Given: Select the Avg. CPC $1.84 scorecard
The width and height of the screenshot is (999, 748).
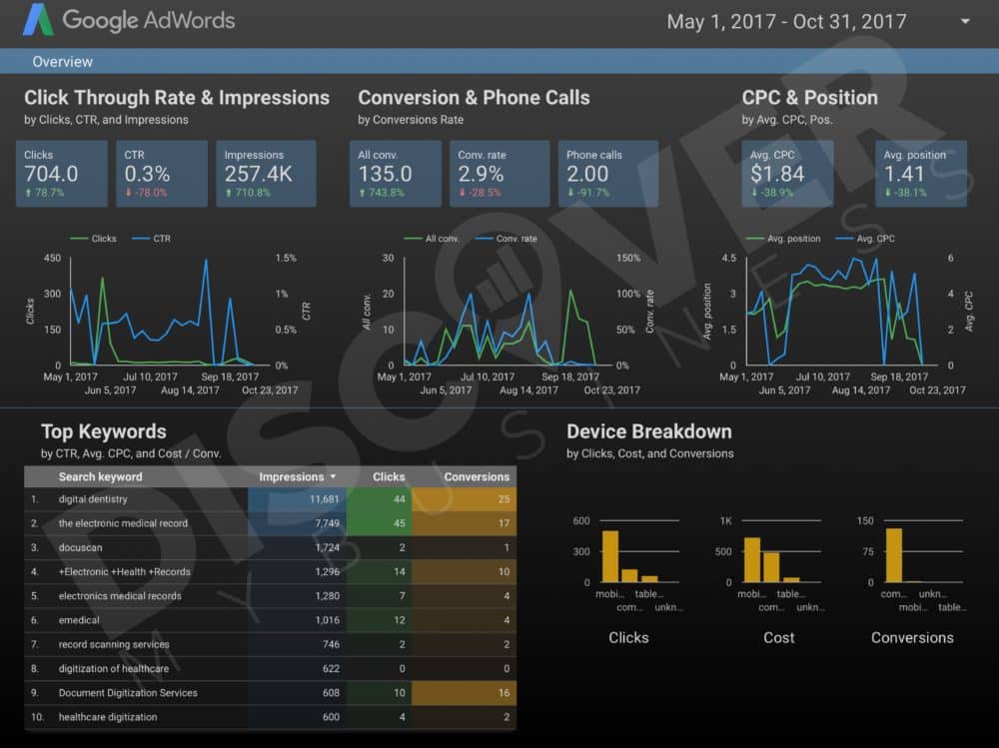Looking at the screenshot, I should 787,174.
